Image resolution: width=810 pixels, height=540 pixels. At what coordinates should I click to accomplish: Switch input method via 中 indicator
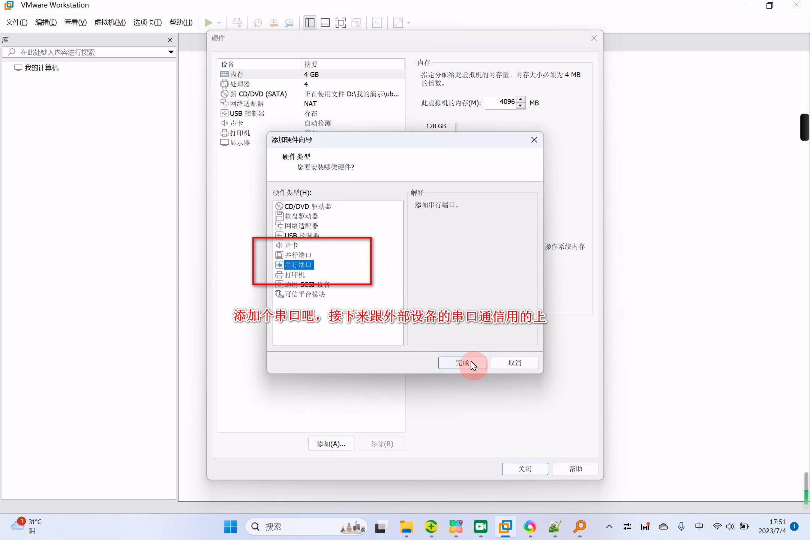[699, 526]
